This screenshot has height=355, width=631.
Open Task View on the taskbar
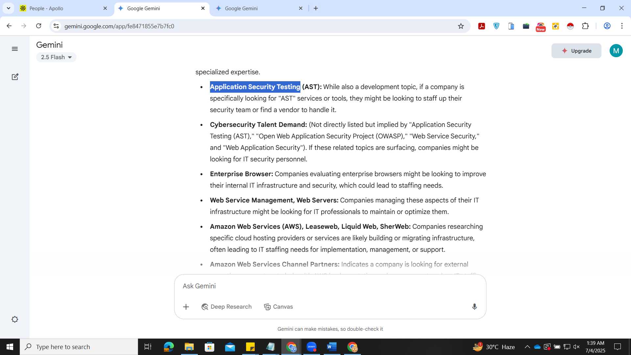click(x=148, y=347)
